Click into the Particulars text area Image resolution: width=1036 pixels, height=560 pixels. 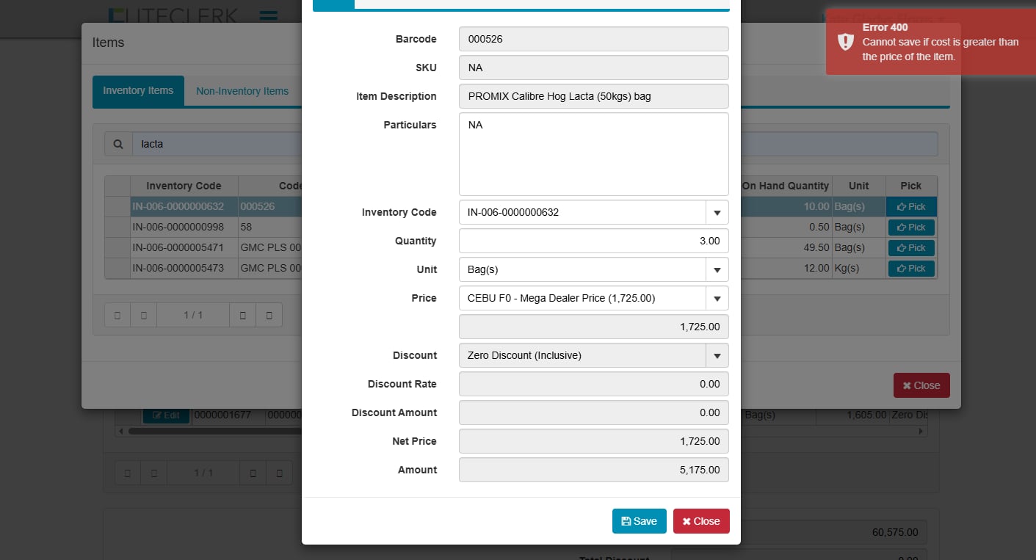593,154
